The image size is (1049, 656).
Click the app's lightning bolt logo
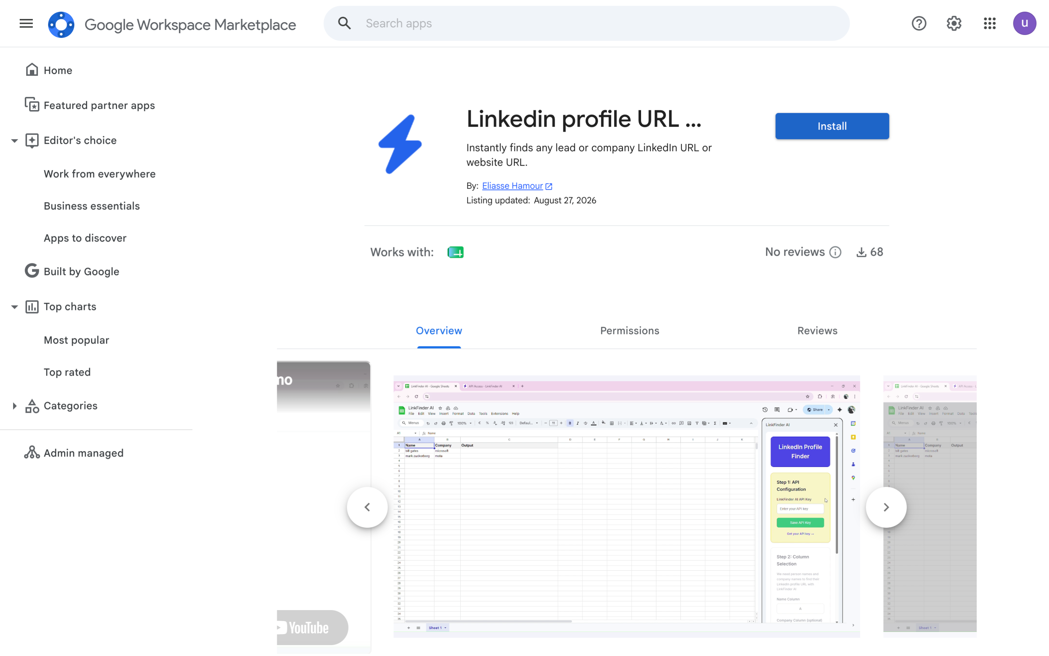coord(400,144)
